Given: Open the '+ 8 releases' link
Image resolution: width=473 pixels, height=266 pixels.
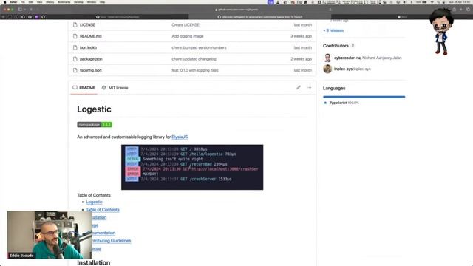Looking at the screenshot, I should (x=333, y=30).
